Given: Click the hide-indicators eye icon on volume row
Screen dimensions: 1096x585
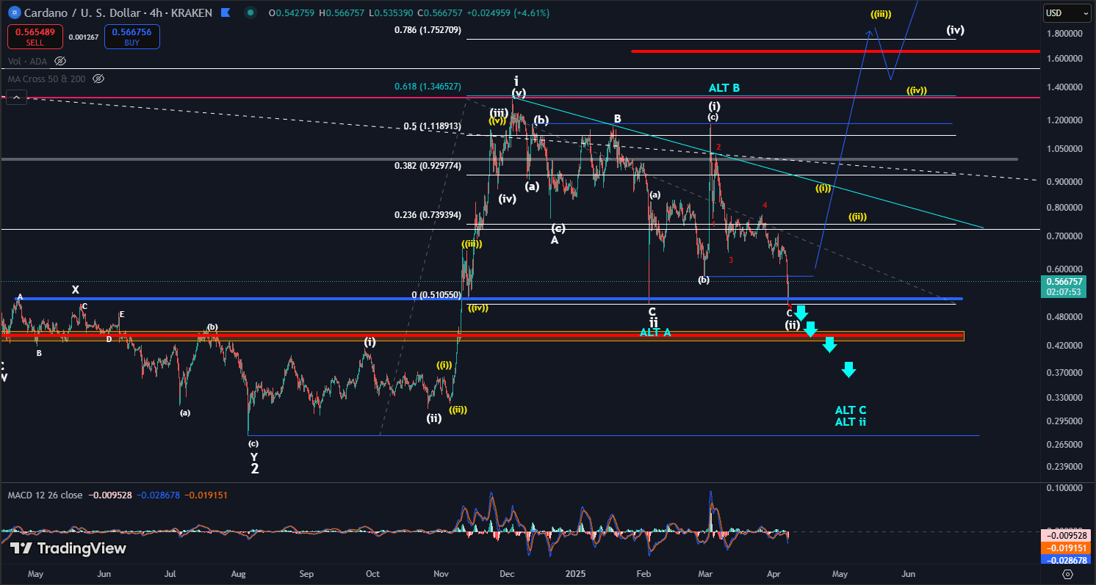Looking at the screenshot, I should point(60,61).
